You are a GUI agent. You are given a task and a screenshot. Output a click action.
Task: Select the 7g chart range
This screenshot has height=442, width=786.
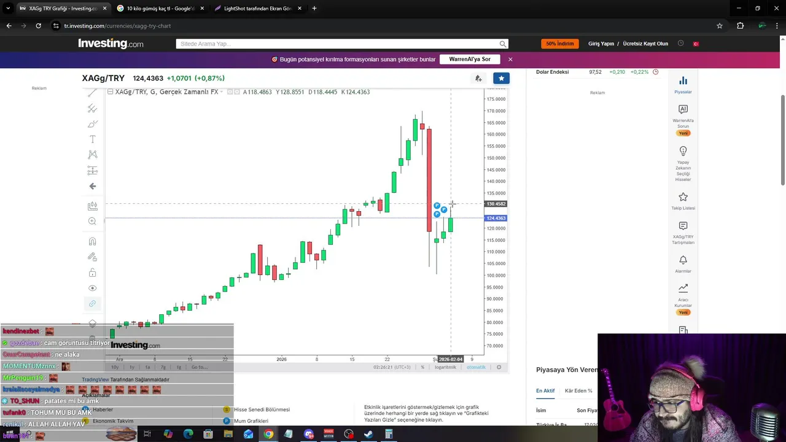pos(163,367)
